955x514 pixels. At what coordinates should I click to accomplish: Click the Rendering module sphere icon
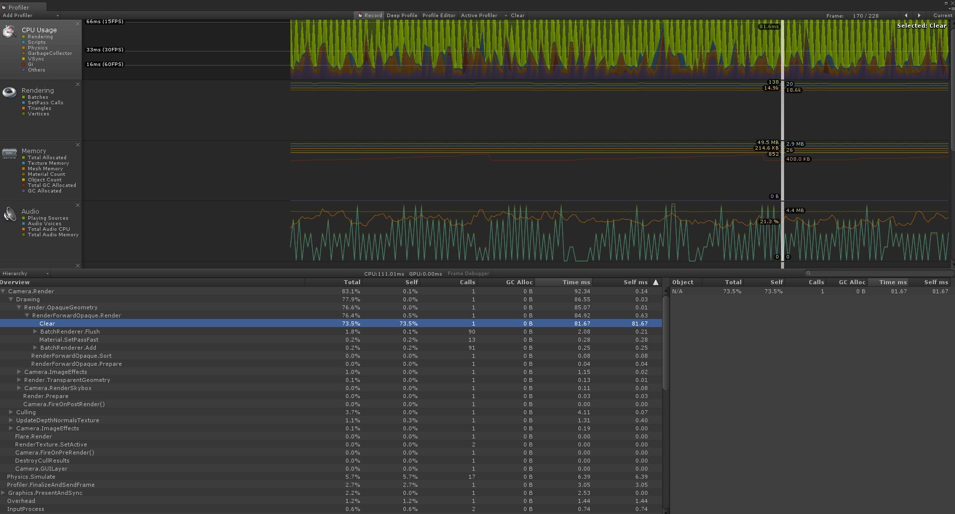9,92
